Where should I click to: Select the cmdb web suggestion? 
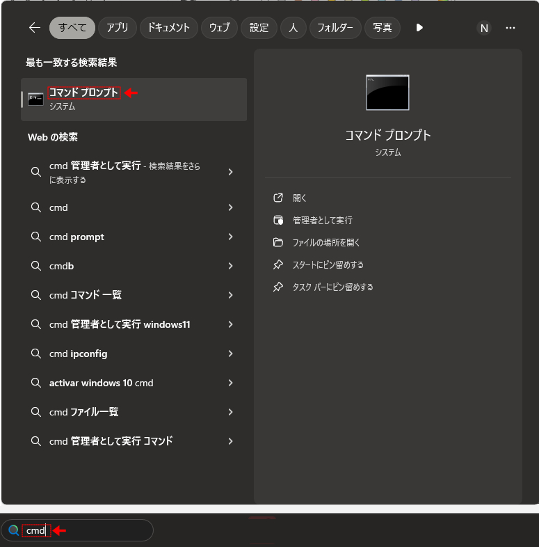[x=134, y=266]
